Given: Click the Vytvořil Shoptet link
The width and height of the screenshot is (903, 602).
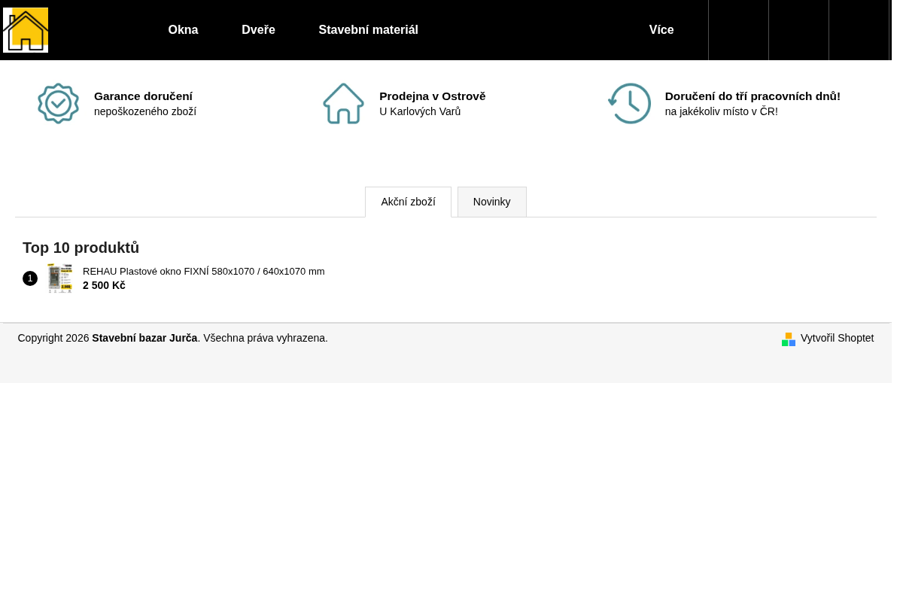Looking at the screenshot, I should (x=837, y=339).
